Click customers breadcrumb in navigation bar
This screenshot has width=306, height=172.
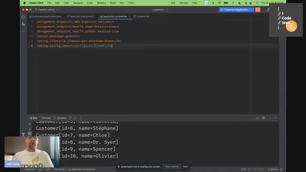pos(30,169)
